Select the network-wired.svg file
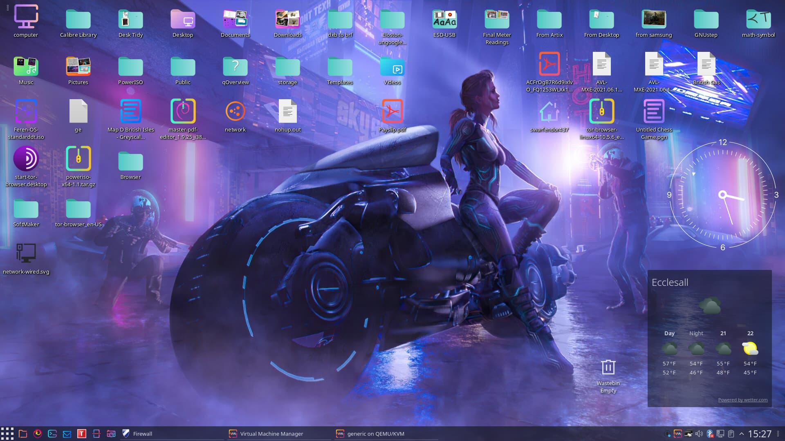 point(26,258)
